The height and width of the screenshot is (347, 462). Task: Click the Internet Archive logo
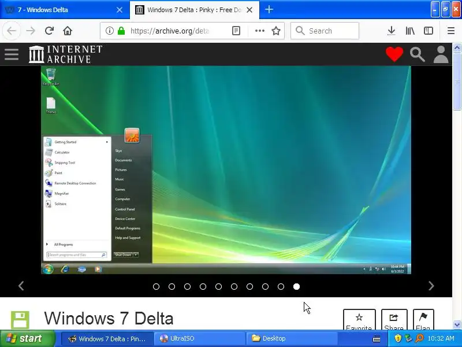(x=66, y=54)
